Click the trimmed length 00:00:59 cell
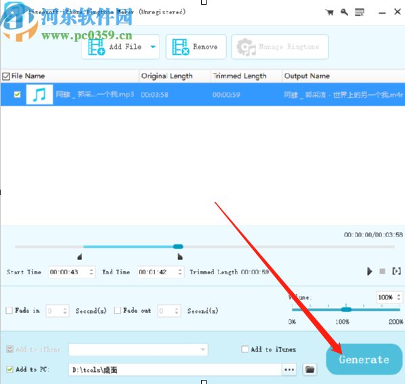The height and width of the screenshot is (384, 405). click(x=226, y=95)
